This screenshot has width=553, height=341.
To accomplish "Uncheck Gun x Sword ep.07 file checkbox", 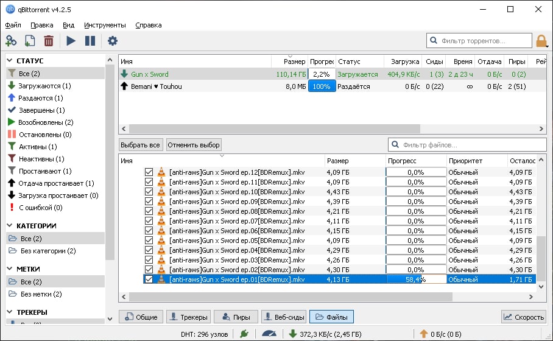I will tap(149, 221).
